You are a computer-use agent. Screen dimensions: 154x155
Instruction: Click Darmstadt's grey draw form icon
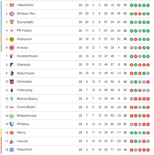tap(135, 150)
